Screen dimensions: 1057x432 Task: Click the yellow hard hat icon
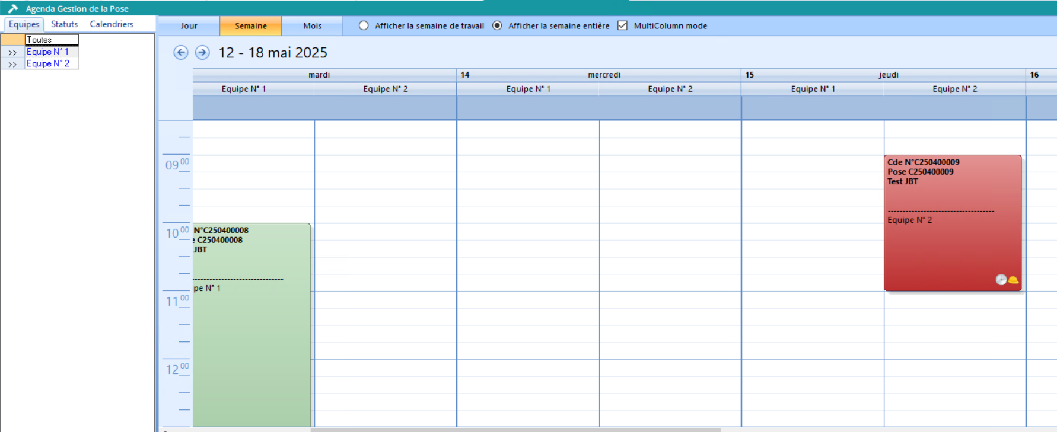[x=1013, y=280]
